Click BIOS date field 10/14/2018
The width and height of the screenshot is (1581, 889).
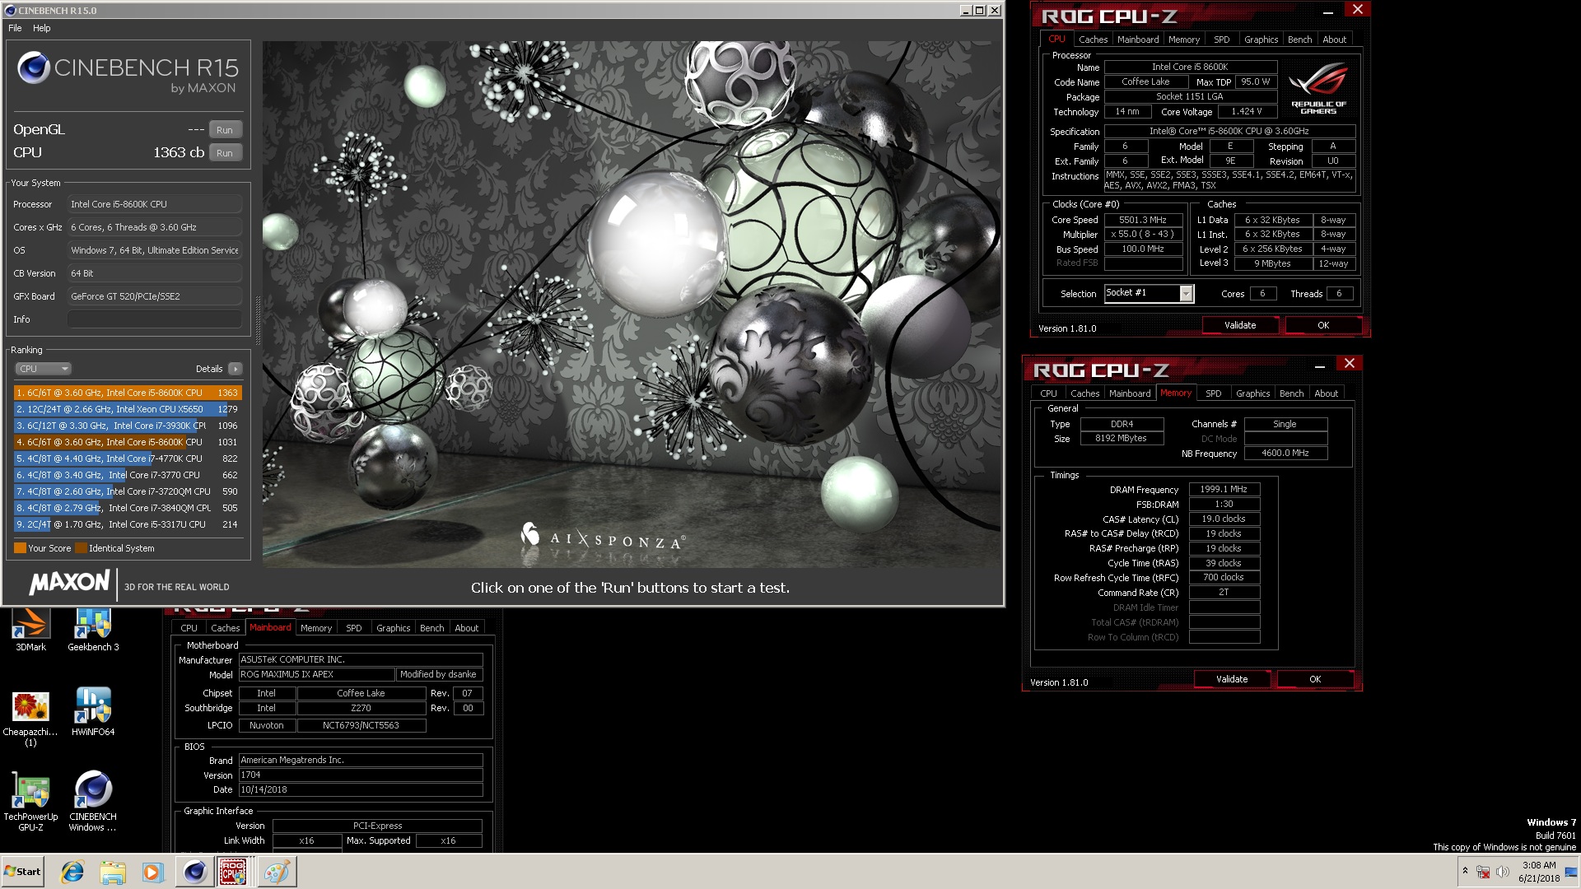pyautogui.click(x=361, y=790)
